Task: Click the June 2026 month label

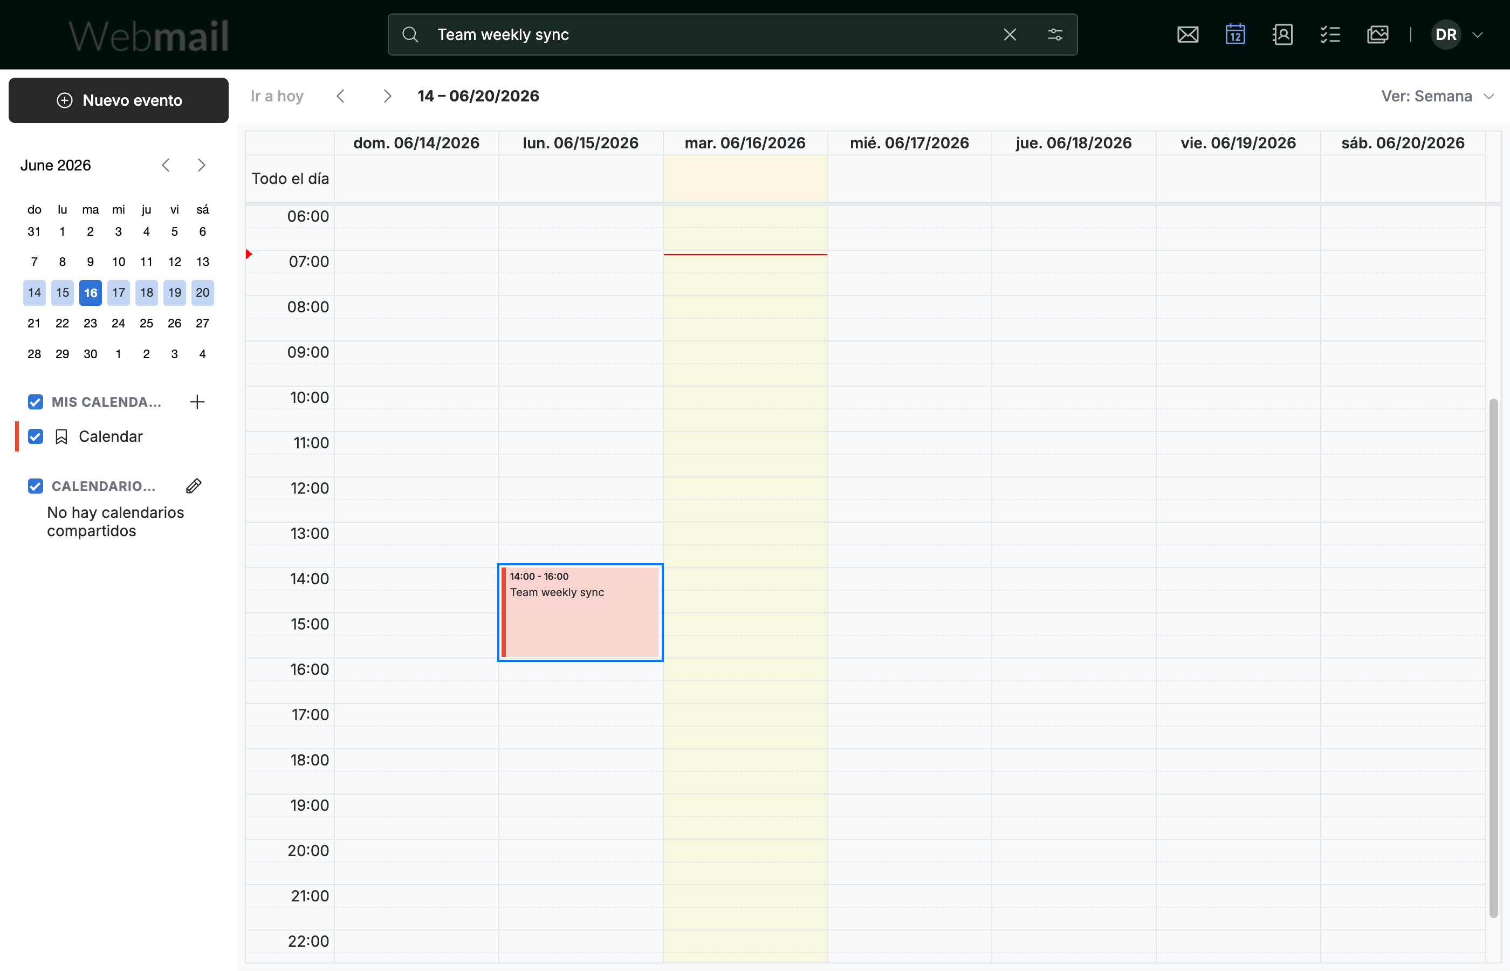Action: point(56,165)
